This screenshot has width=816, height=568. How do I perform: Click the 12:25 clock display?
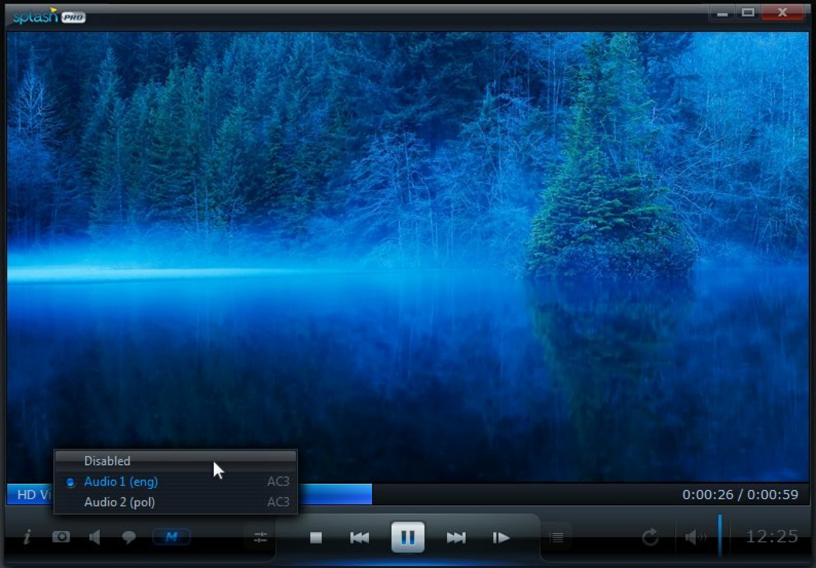[x=772, y=536]
